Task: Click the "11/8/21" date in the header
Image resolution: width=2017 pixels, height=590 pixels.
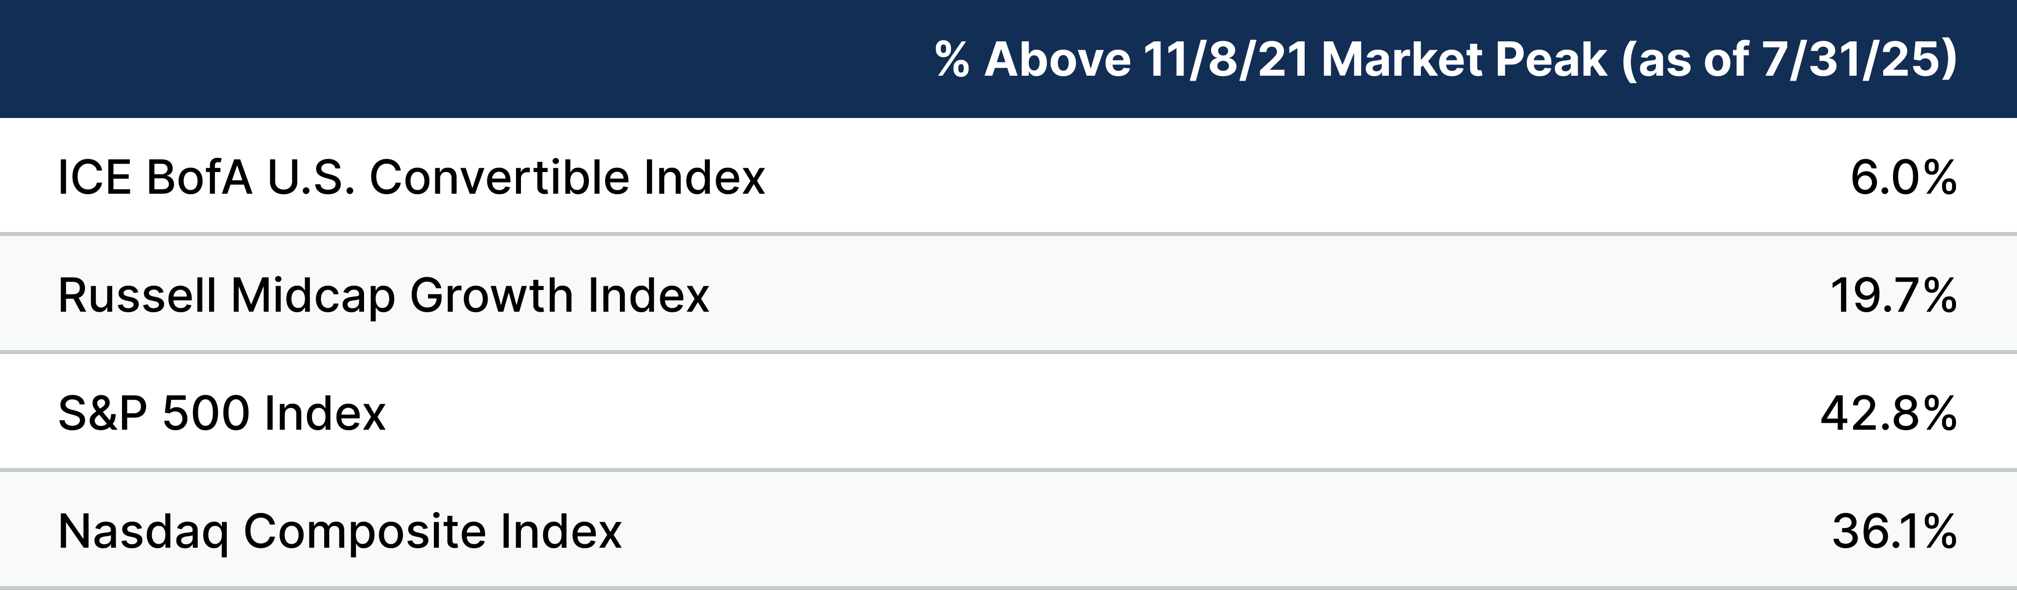Action: coord(1225,59)
